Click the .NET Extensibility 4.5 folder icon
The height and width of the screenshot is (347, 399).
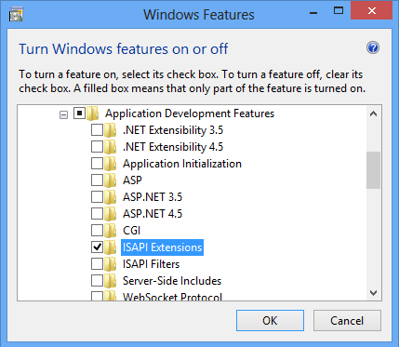[110, 147]
